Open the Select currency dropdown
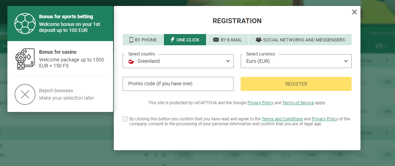The width and height of the screenshot is (395, 166). click(x=296, y=61)
